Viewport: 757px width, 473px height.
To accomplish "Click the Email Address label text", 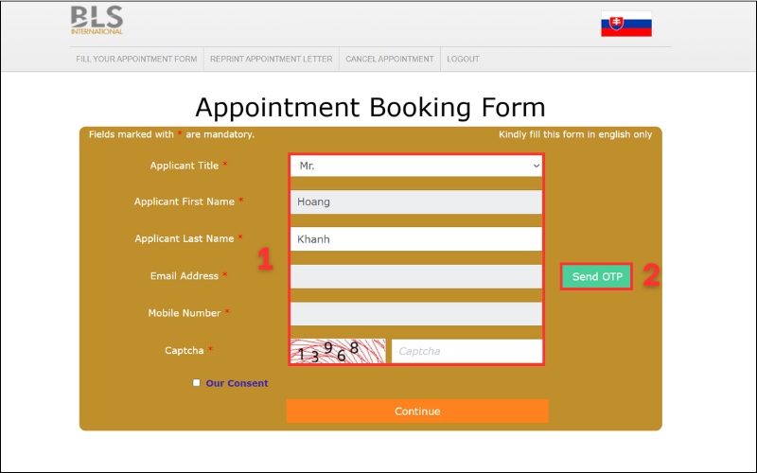I will point(185,276).
